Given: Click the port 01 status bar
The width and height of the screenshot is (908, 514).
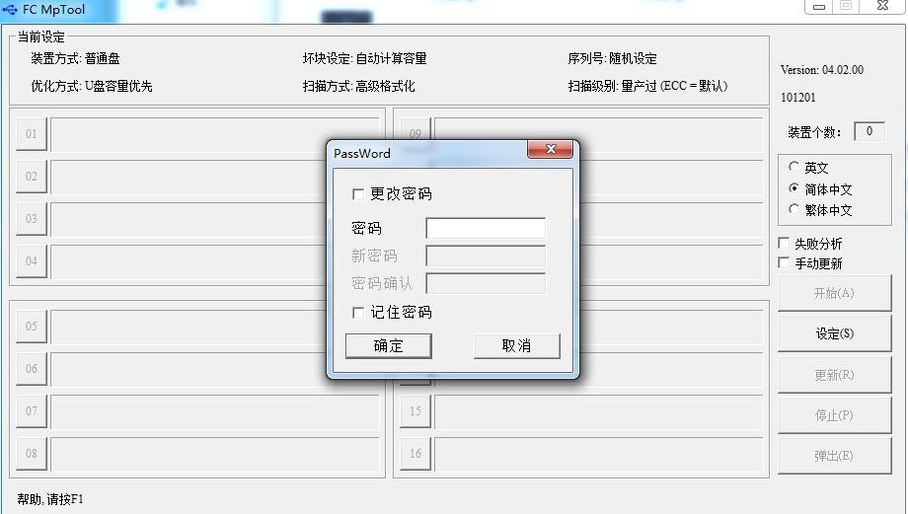Looking at the screenshot, I should (215, 134).
